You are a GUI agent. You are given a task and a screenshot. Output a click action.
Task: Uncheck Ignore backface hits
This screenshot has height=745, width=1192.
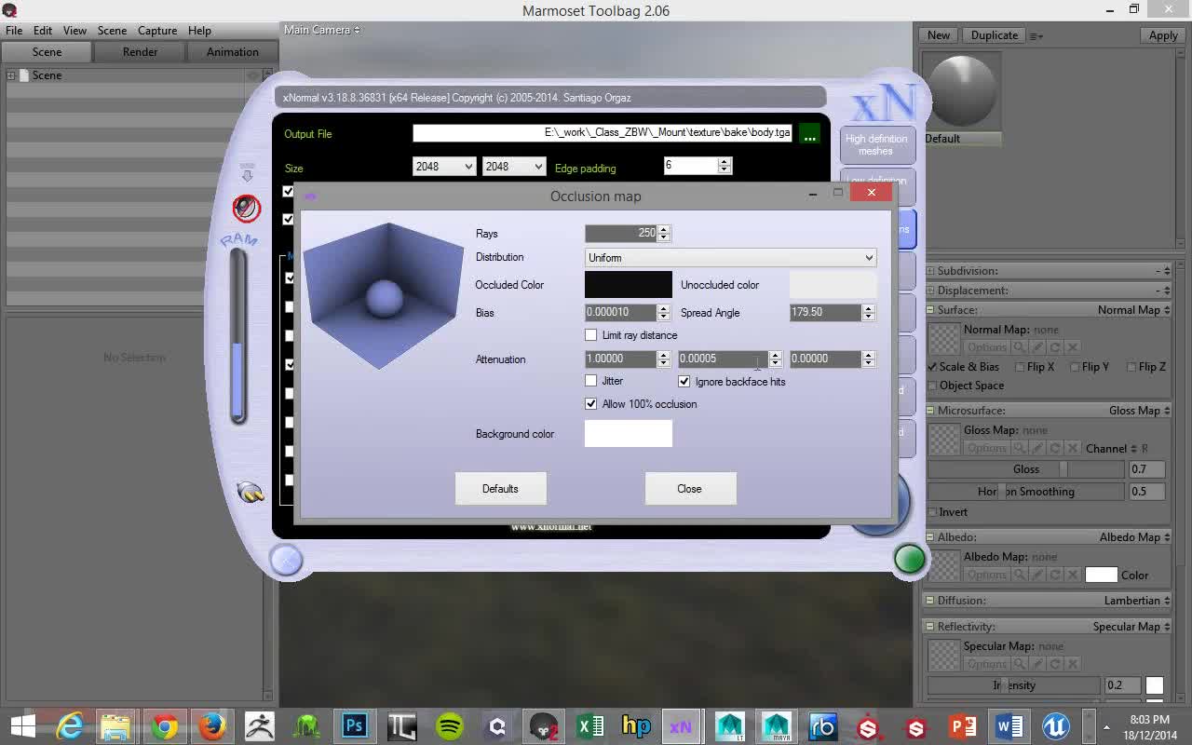coord(684,382)
